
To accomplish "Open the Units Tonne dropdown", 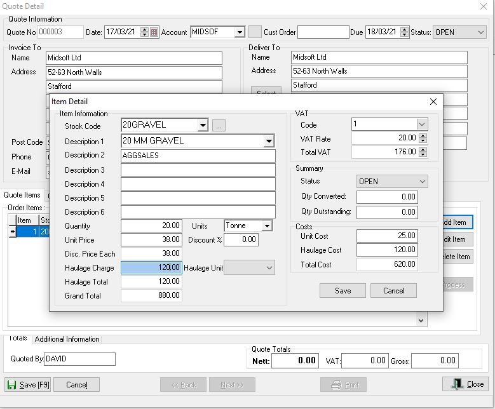I will pos(267,225).
